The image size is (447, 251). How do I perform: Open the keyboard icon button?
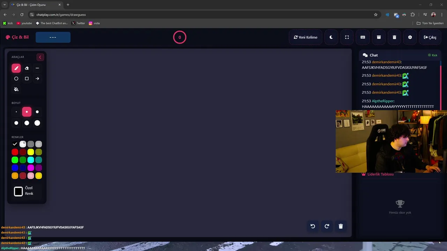(363, 37)
